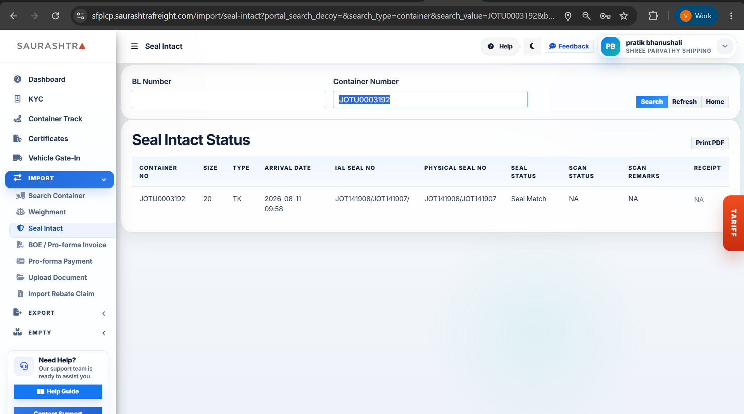744x414 pixels.
Task: Expand the EMPTY section
Action: (x=59, y=333)
